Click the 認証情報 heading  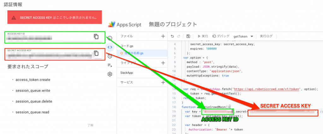(x=13, y=4)
